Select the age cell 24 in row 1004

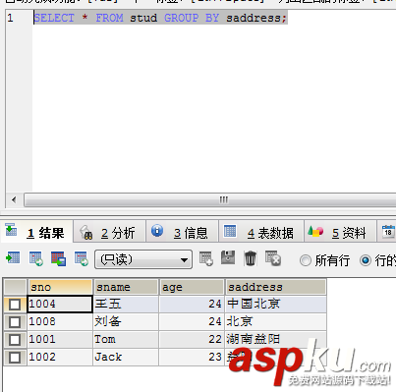[192, 304]
